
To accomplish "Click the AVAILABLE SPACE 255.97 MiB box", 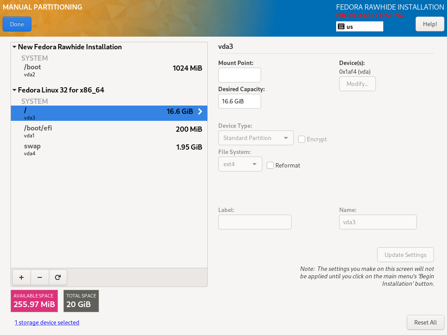I will coord(34,301).
